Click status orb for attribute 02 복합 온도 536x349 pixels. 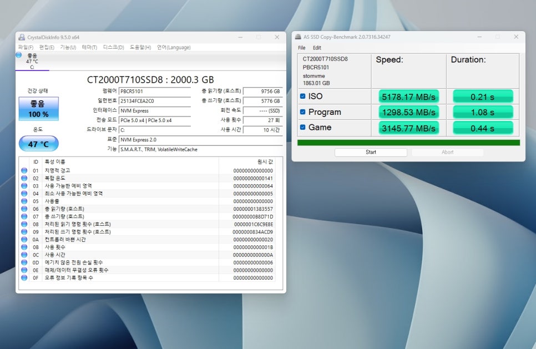pos(24,178)
